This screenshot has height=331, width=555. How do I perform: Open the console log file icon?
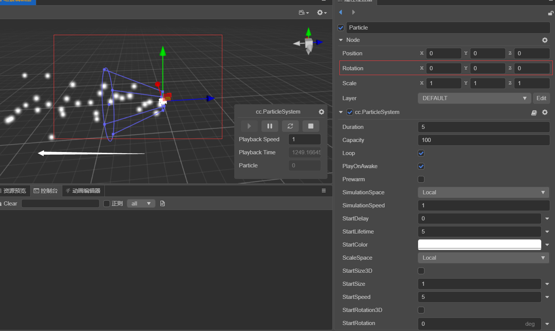162,204
